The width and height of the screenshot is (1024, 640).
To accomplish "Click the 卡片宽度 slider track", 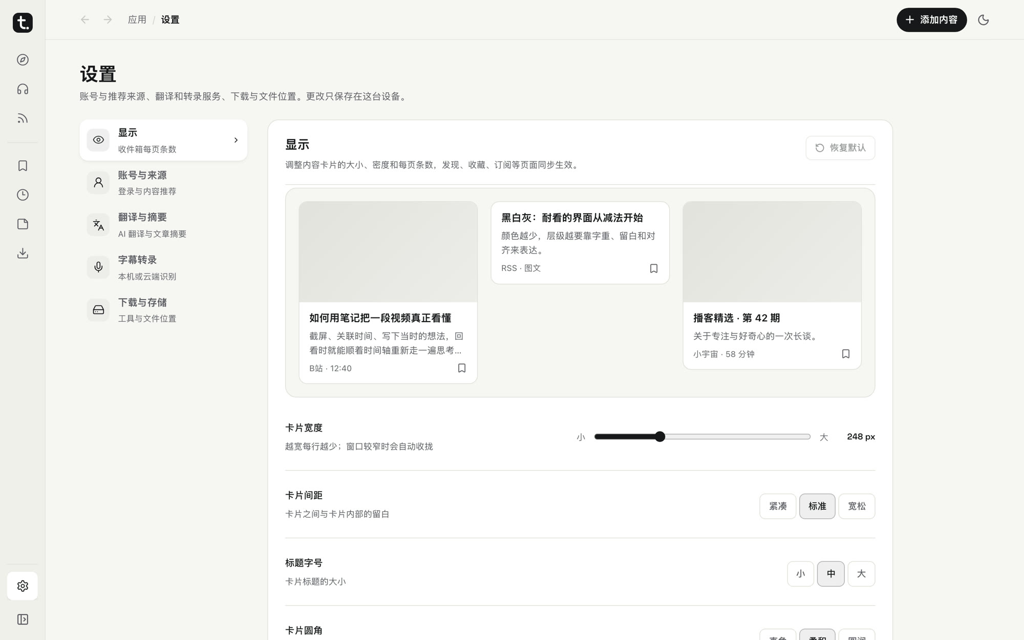I will click(702, 437).
